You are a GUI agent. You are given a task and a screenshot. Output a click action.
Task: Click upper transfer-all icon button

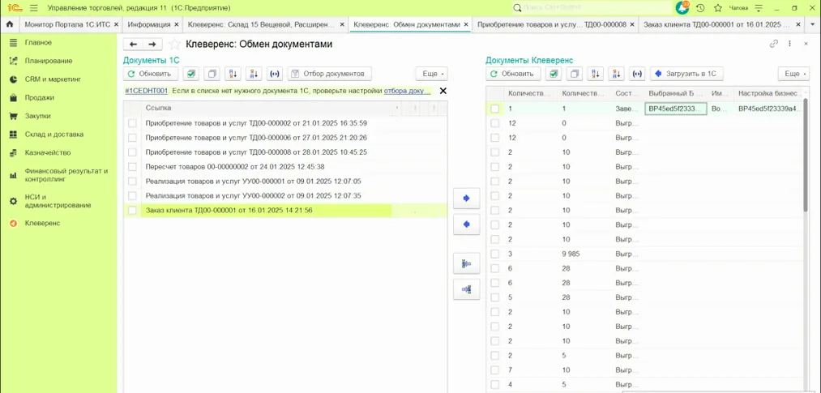[467, 264]
